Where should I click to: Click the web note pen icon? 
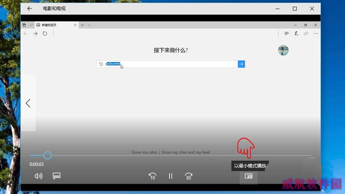296,34
